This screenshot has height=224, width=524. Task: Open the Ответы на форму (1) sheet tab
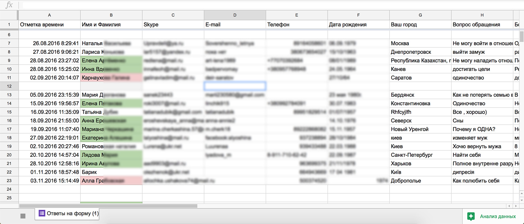click(67, 214)
